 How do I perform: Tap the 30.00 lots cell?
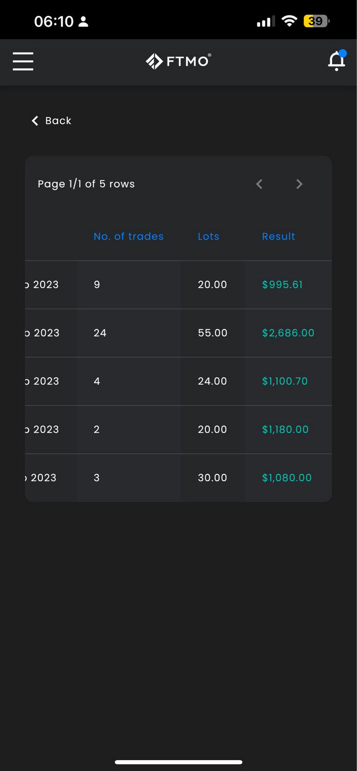pyautogui.click(x=212, y=478)
